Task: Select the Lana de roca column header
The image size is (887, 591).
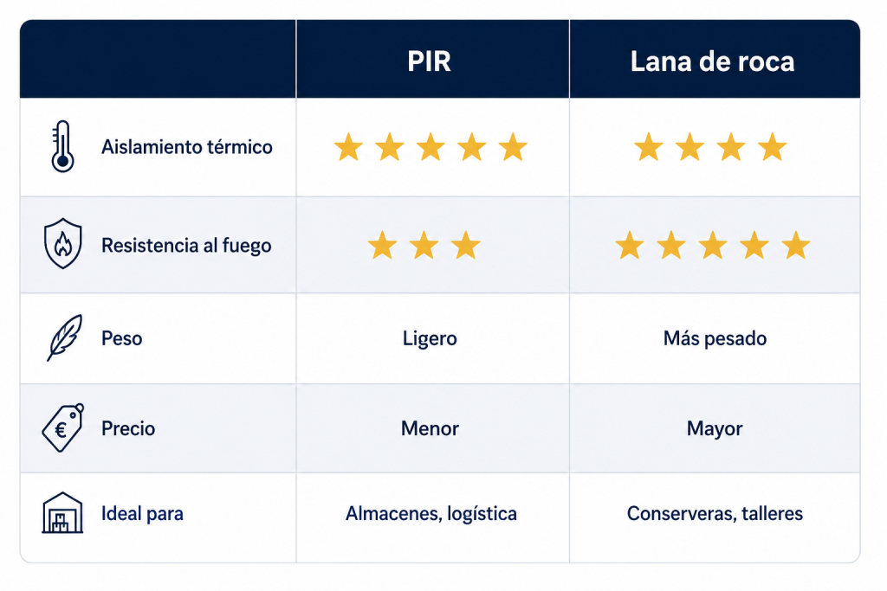Action: (713, 61)
